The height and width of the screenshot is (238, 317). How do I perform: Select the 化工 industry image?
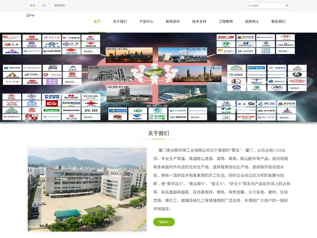click(x=197, y=74)
